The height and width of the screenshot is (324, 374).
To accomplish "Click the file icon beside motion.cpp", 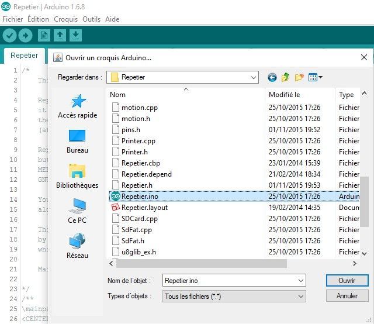I will point(116,107).
